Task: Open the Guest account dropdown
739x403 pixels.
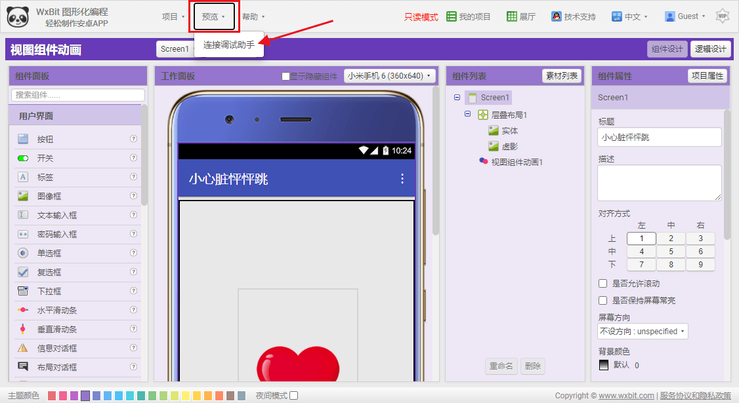Action: point(685,16)
